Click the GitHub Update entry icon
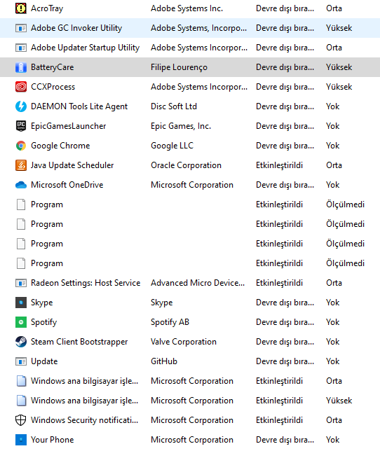The width and height of the screenshot is (380, 458). 21,361
